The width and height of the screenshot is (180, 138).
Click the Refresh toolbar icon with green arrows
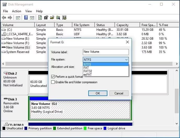click(40, 18)
